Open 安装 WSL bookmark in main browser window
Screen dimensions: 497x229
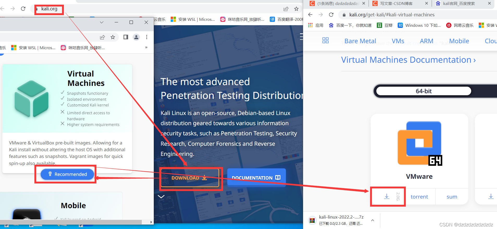coord(193,19)
